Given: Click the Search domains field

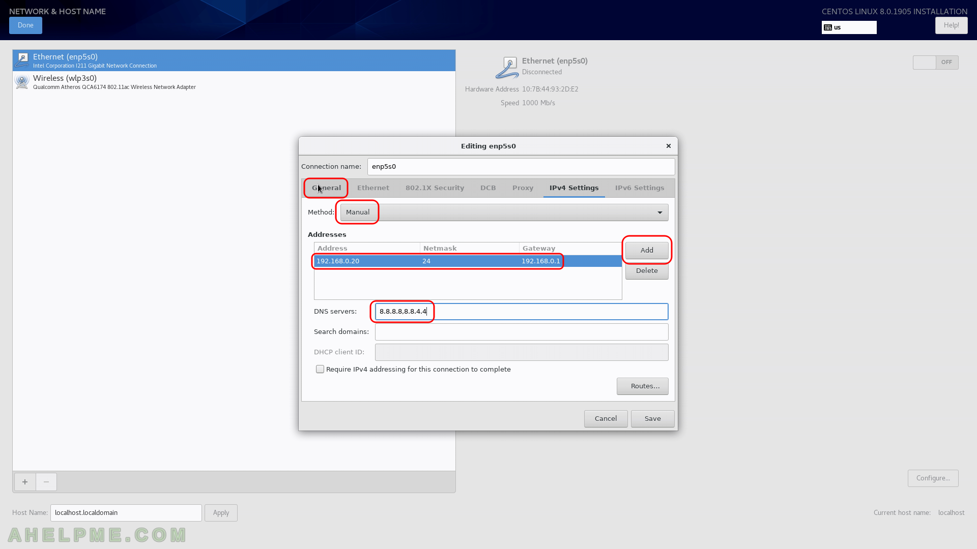Looking at the screenshot, I should pyautogui.click(x=522, y=332).
